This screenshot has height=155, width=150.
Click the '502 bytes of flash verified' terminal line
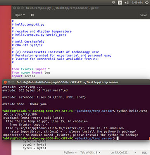point(35,90)
